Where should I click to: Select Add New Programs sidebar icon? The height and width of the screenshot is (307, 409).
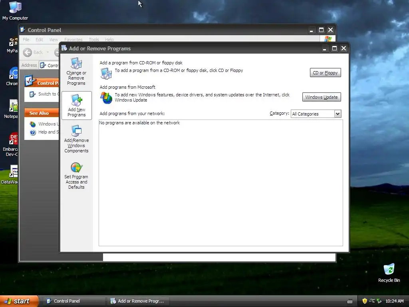[76, 106]
